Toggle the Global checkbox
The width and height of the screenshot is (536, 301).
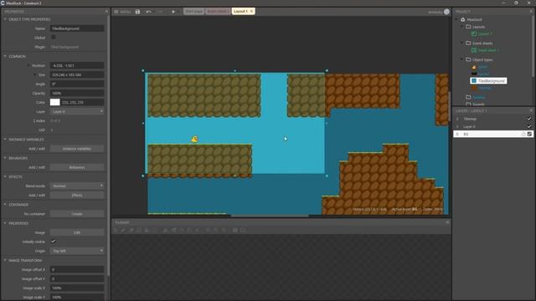pos(54,37)
